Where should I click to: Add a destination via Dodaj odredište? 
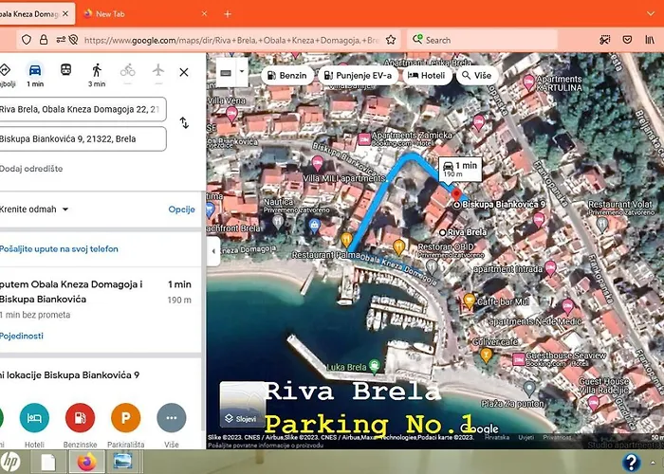point(31,169)
